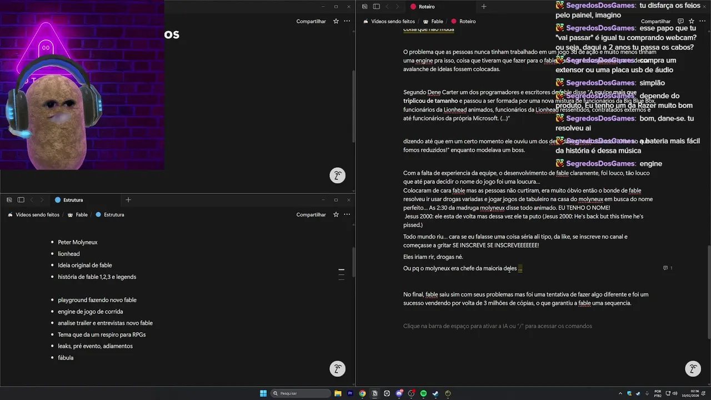Viewport: 711px width, 400px height.
Task: Add a new tab next to Estrutura
Action: (x=128, y=200)
